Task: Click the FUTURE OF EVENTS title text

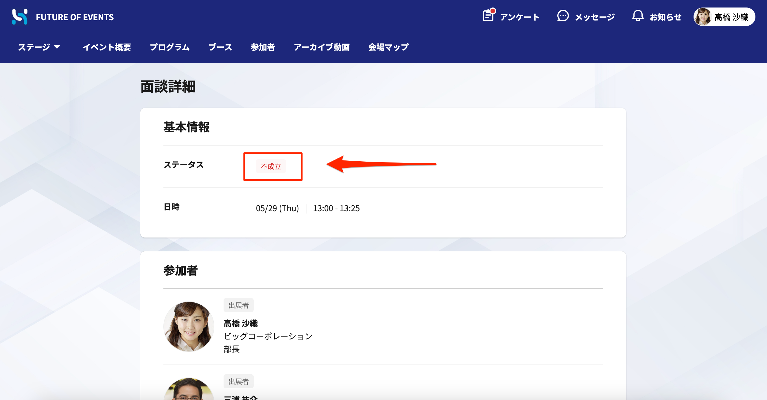Action: [75, 17]
